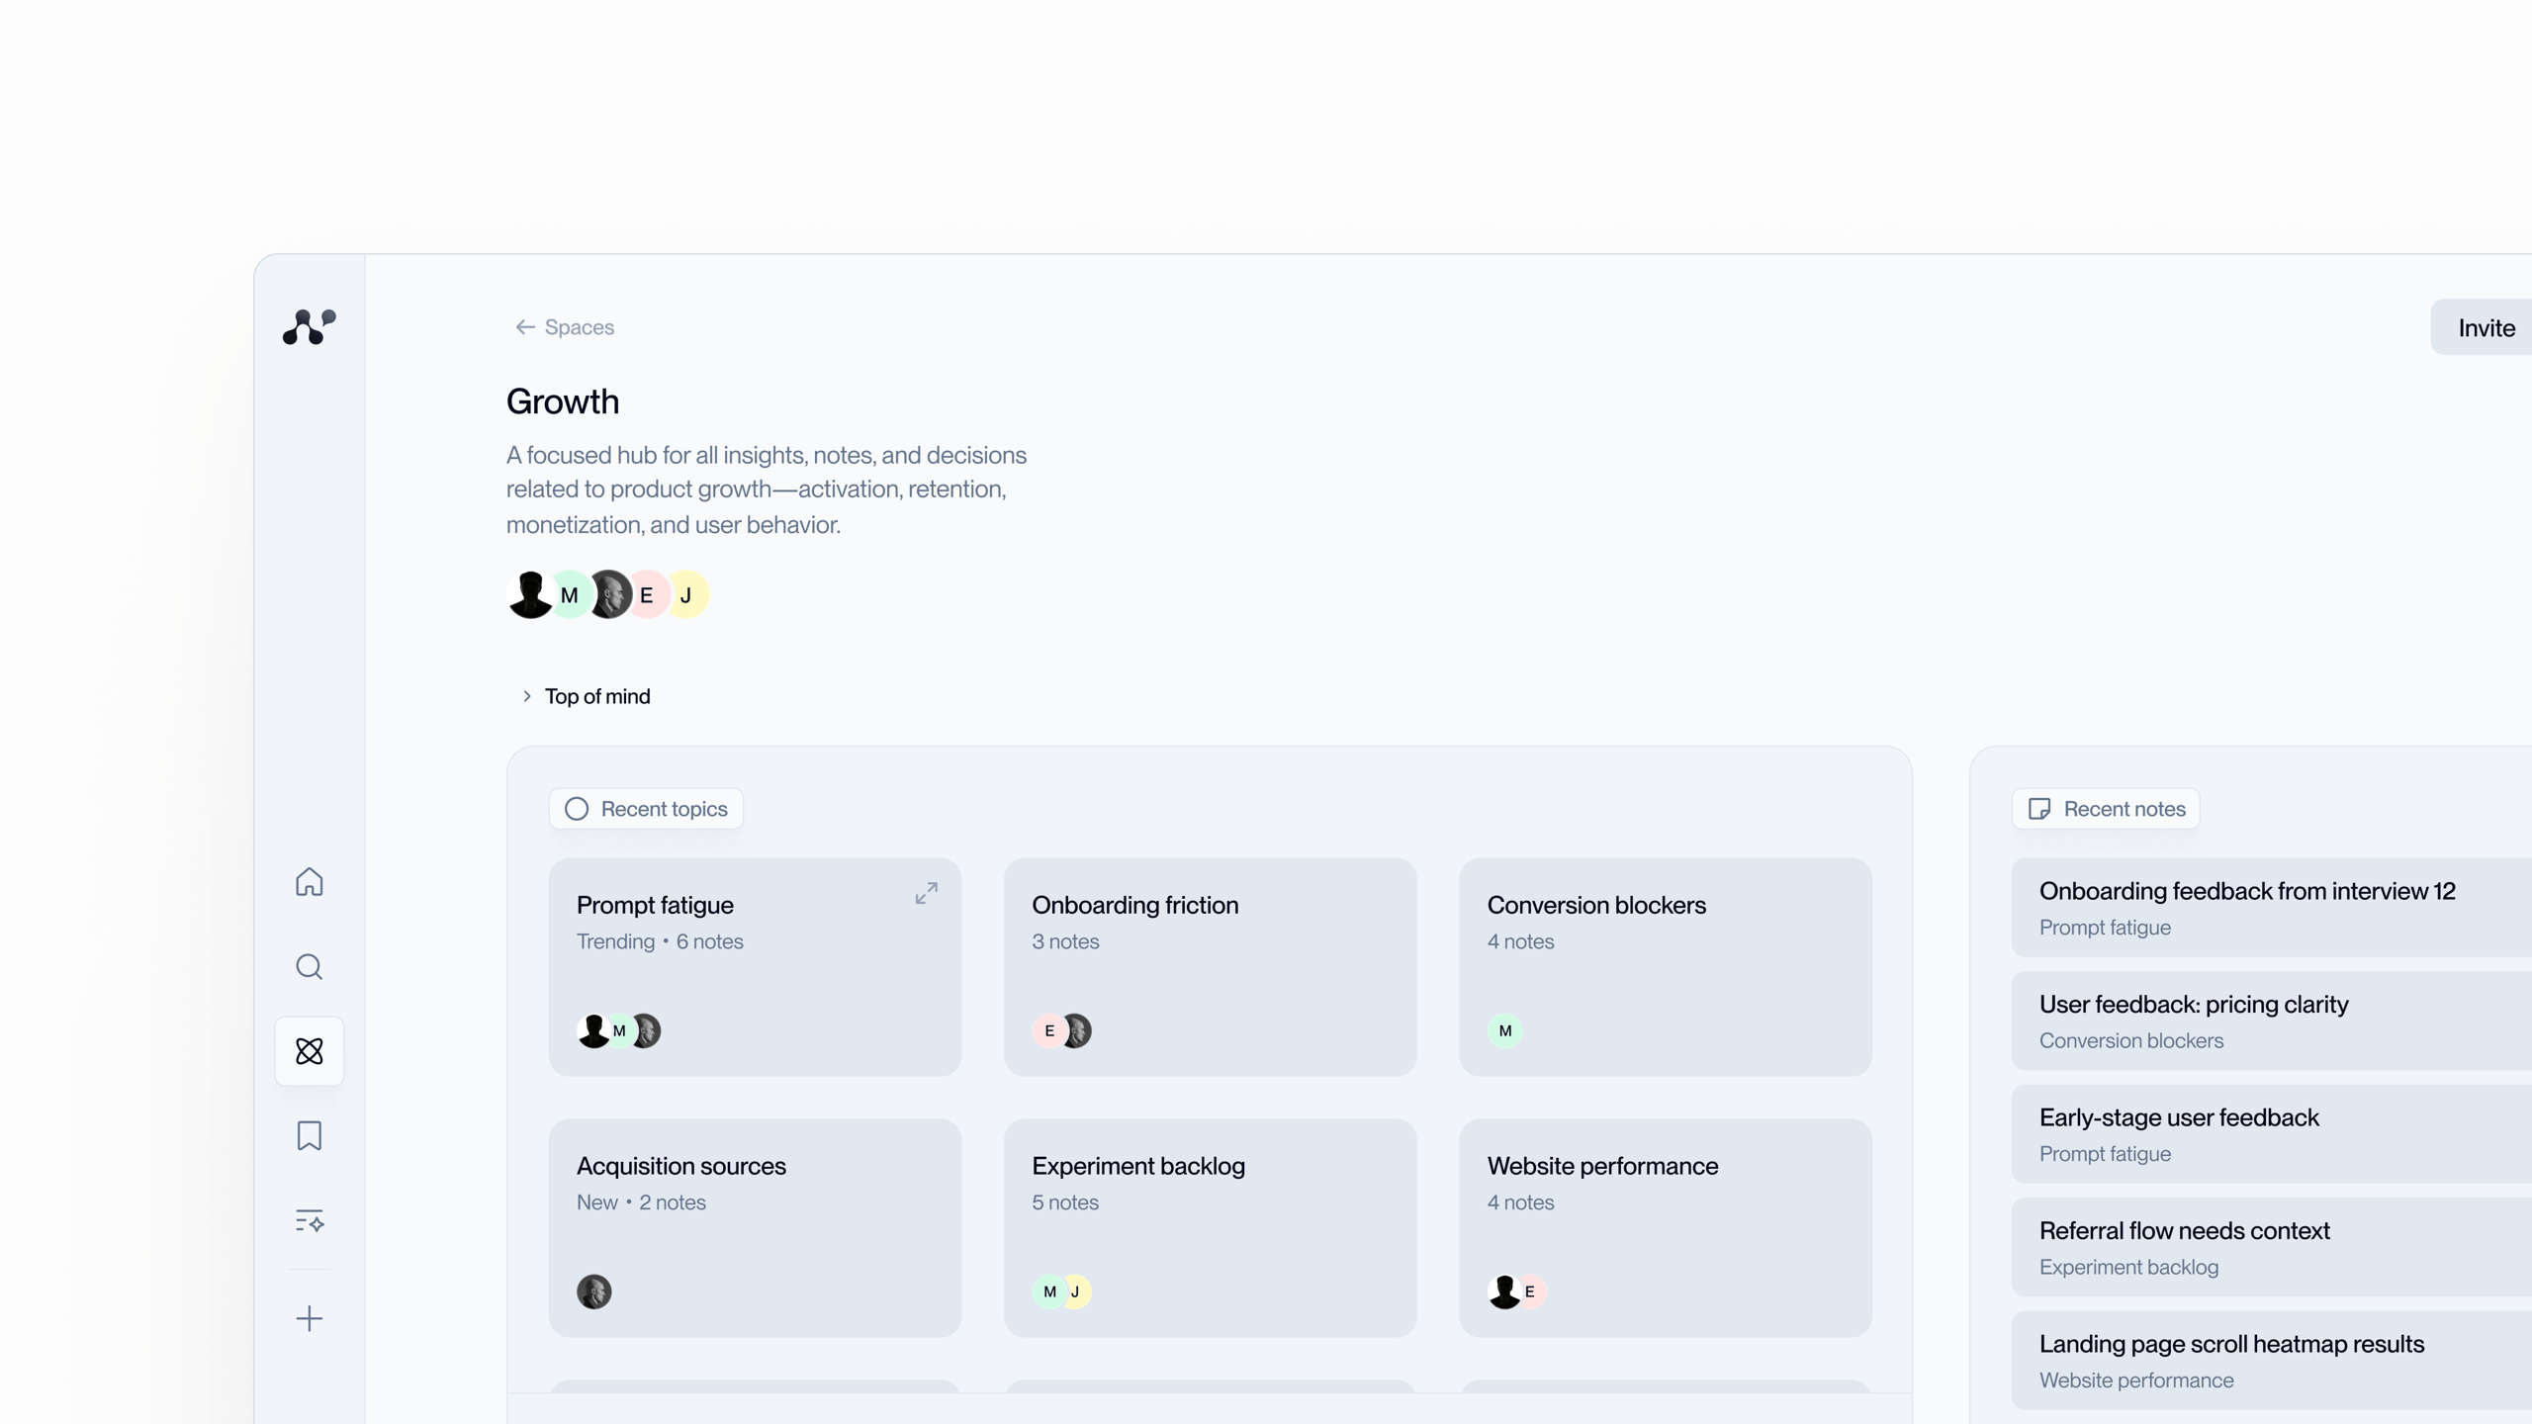The width and height of the screenshot is (2532, 1424).
Task: Go back to Spaces
Action: 565,327
